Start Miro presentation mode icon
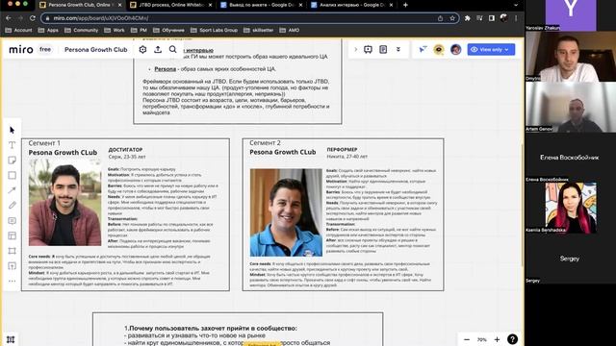The height and width of the screenshot is (346, 616). pyautogui.click(x=368, y=49)
